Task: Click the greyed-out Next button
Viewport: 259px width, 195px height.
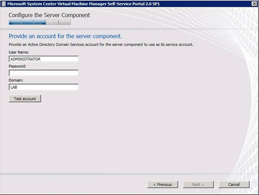Action: click(x=198, y=184)
